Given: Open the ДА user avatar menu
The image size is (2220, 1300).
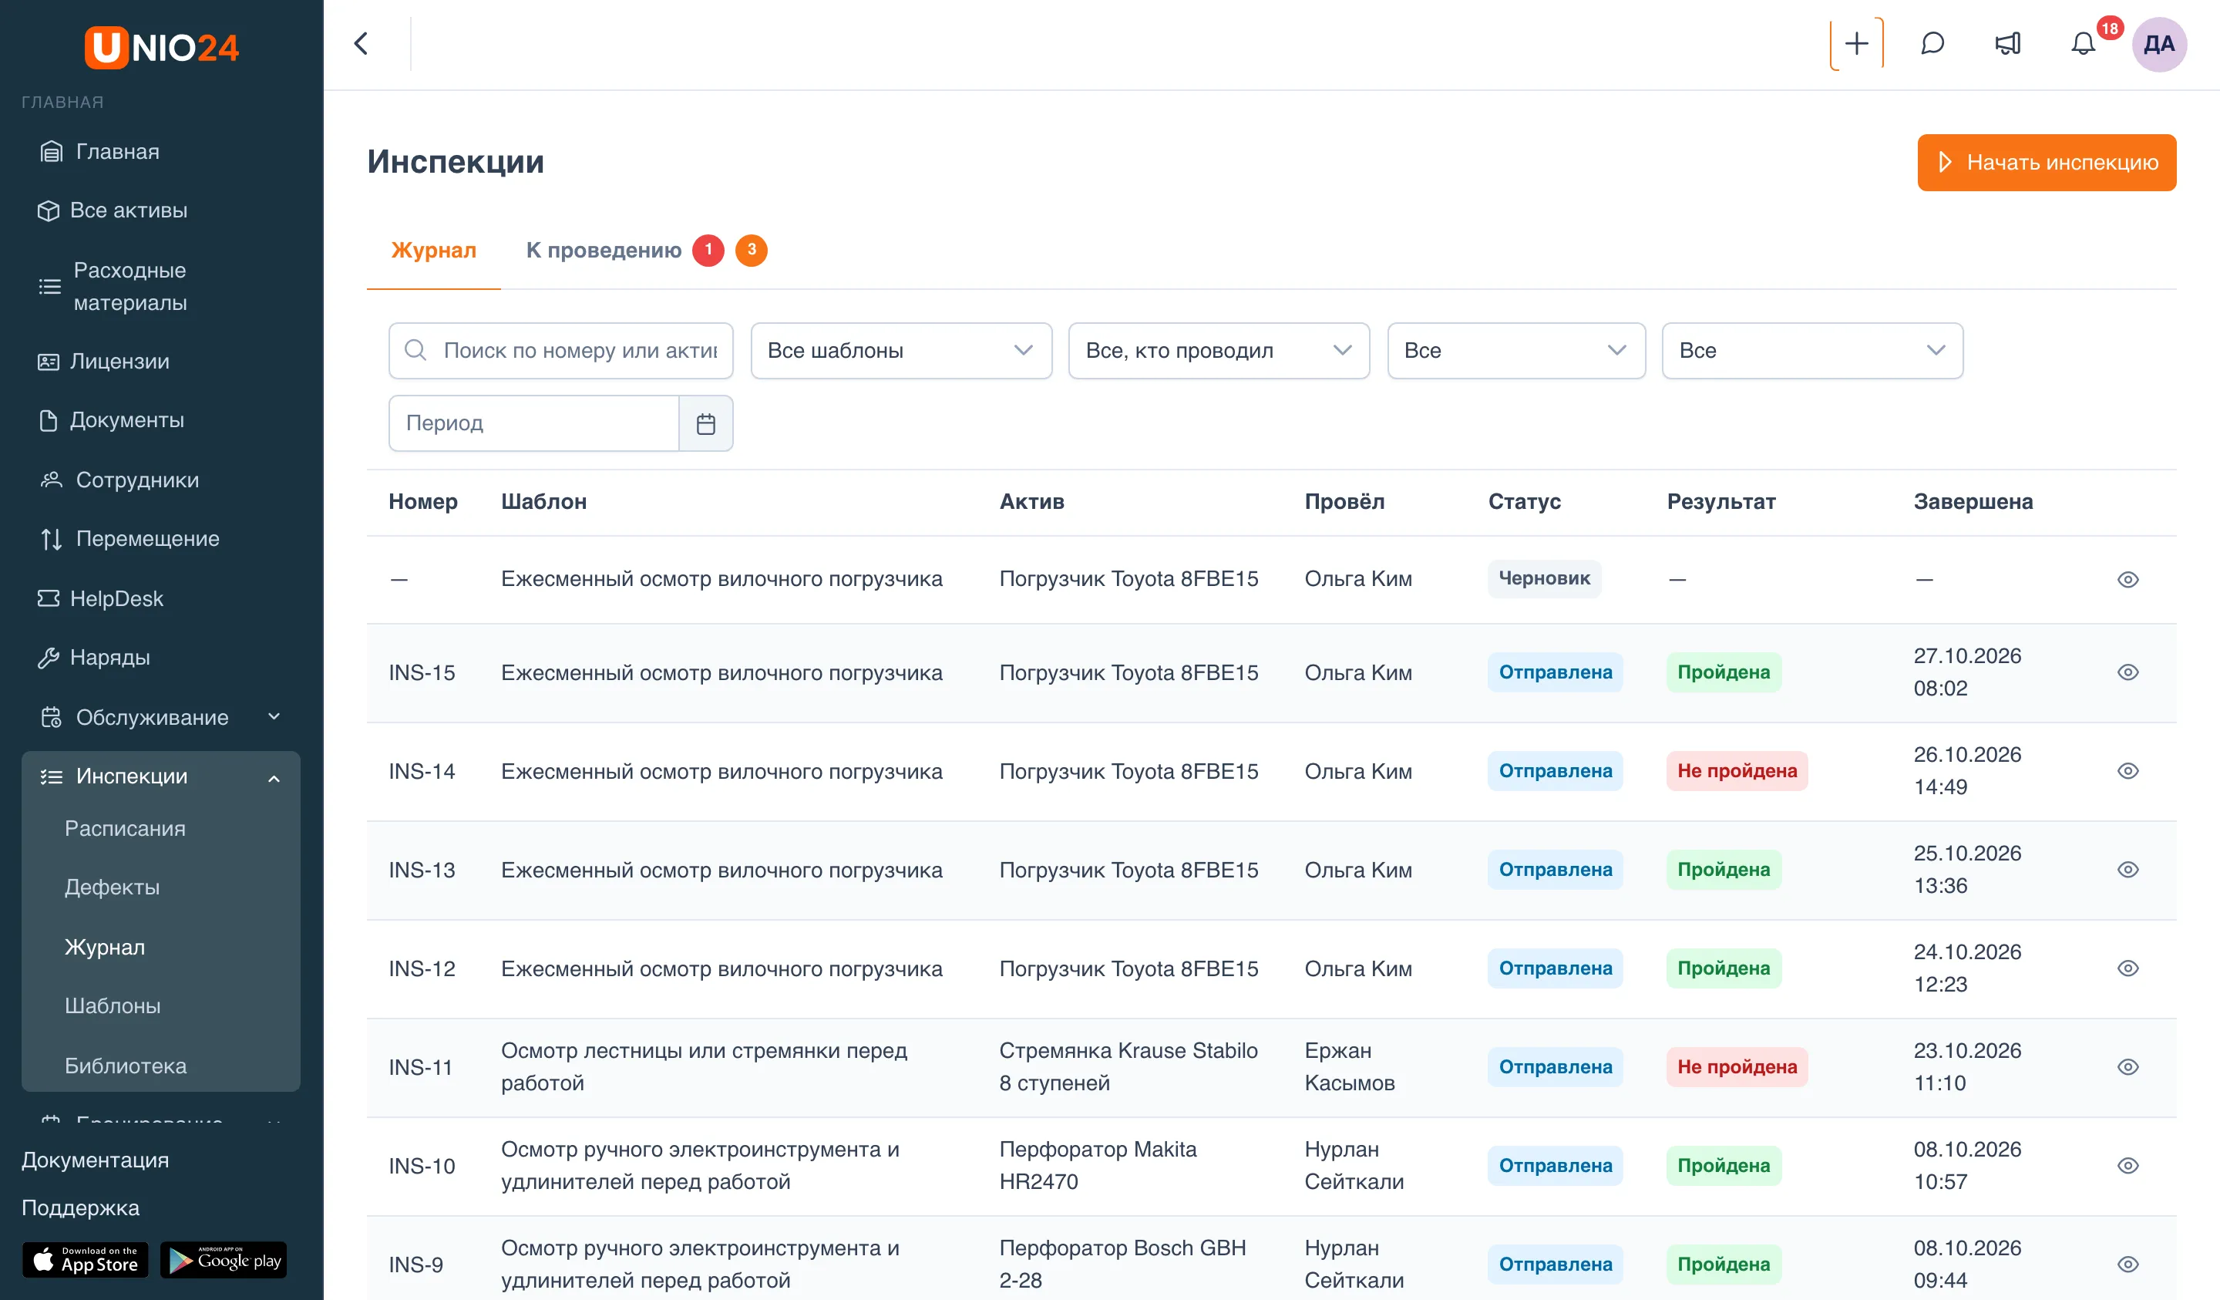Looking at the screenshot, I should pos(2158,44).
